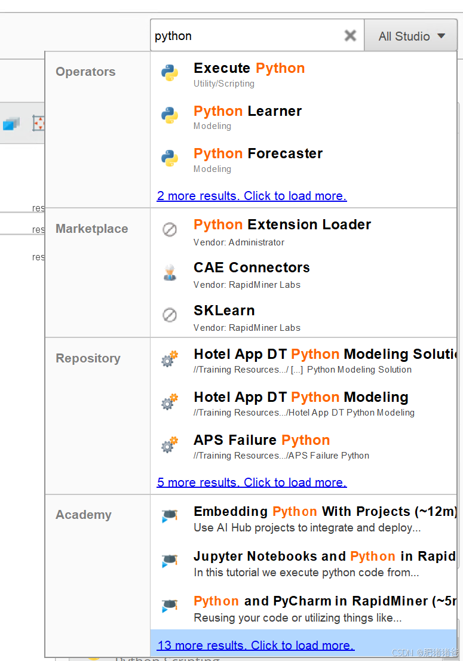Click the CAE Connectors vendor icon

pos(171,273)
